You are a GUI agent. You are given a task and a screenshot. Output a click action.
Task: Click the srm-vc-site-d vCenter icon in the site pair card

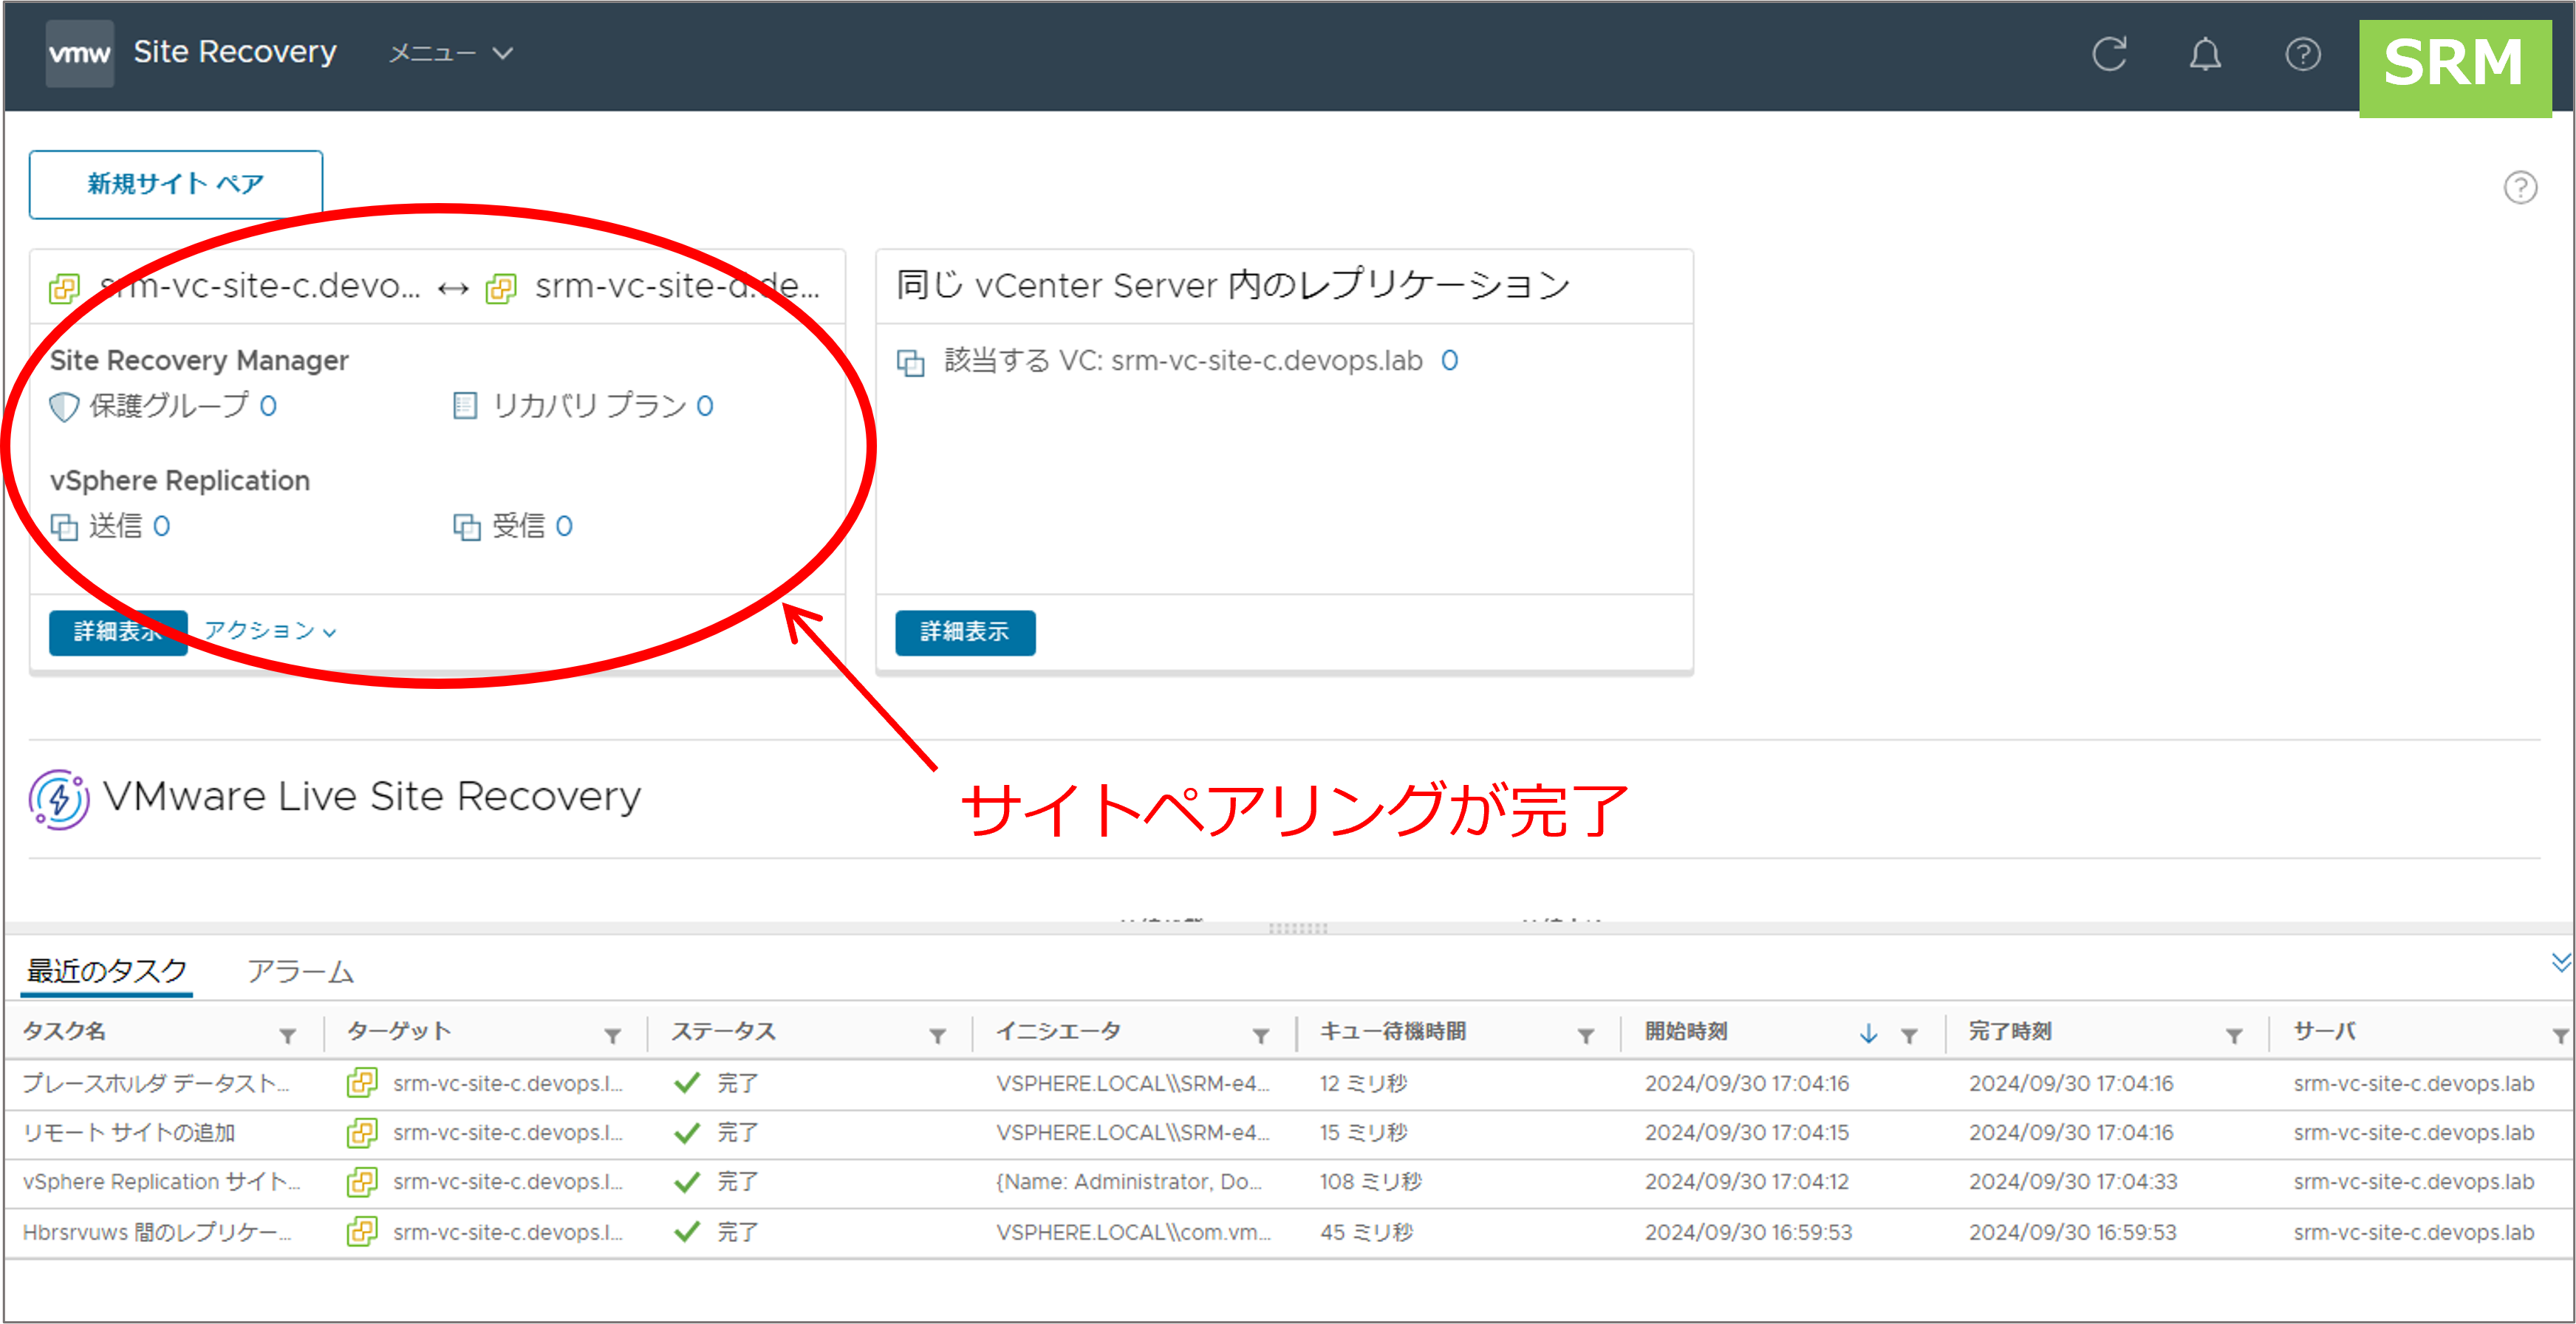tap(500, 289)
